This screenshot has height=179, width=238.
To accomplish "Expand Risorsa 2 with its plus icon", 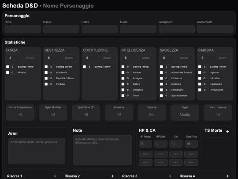I will (x=112, y=176).
